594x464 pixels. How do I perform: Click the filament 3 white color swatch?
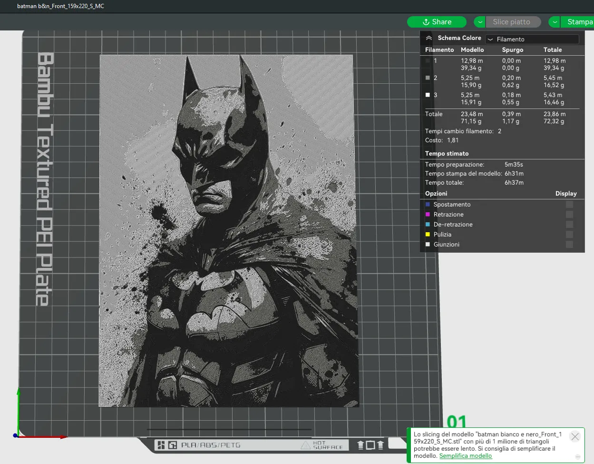point(428,95)
